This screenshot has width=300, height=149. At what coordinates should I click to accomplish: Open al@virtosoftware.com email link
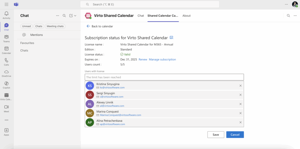112,106
